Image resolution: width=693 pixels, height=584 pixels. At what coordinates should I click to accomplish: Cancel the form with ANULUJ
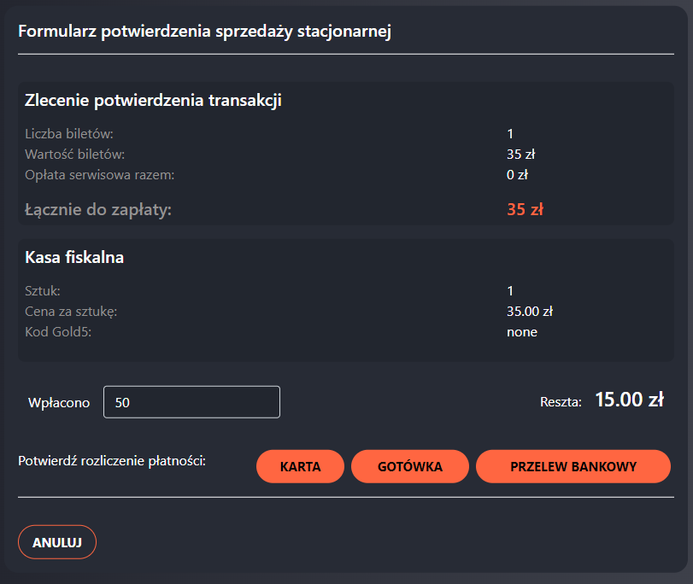(57, 542)
